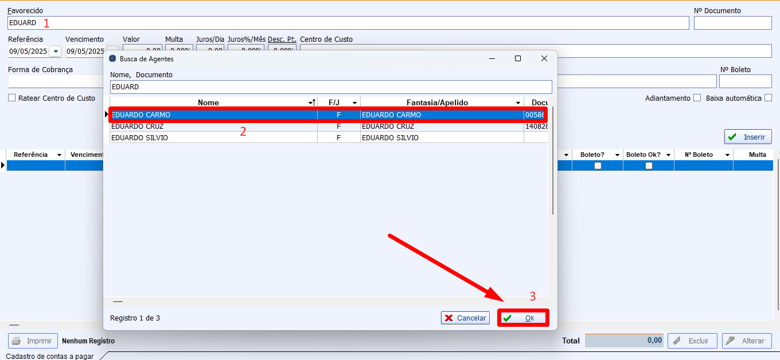The width and height of the screenshot is (780, 360).
Task: Click the Nome, Documento search field
Action: [330, 87]
